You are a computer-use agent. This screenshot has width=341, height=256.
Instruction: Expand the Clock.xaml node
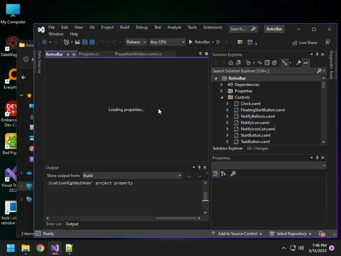227,104
